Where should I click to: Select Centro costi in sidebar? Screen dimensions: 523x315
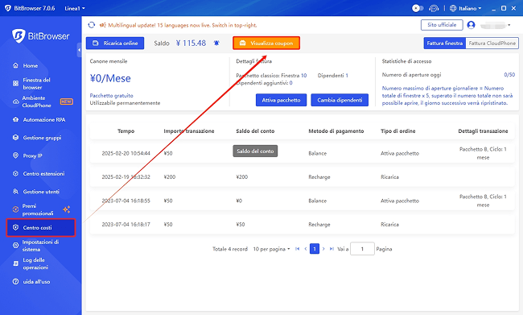pyautogui.click(x=41, y=227)
